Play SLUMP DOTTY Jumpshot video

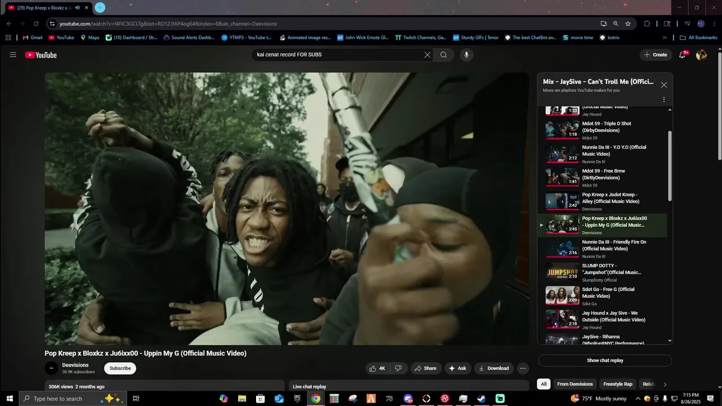coord(602,272)
